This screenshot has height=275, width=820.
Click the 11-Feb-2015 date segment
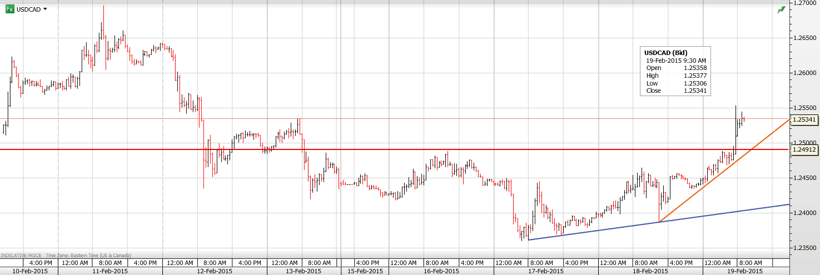[x=110, y=271]
